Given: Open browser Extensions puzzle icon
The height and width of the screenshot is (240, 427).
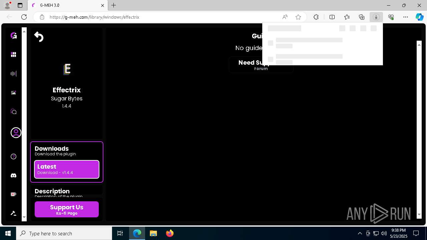Looking at the screenshot, I should (x=316, y=17).
